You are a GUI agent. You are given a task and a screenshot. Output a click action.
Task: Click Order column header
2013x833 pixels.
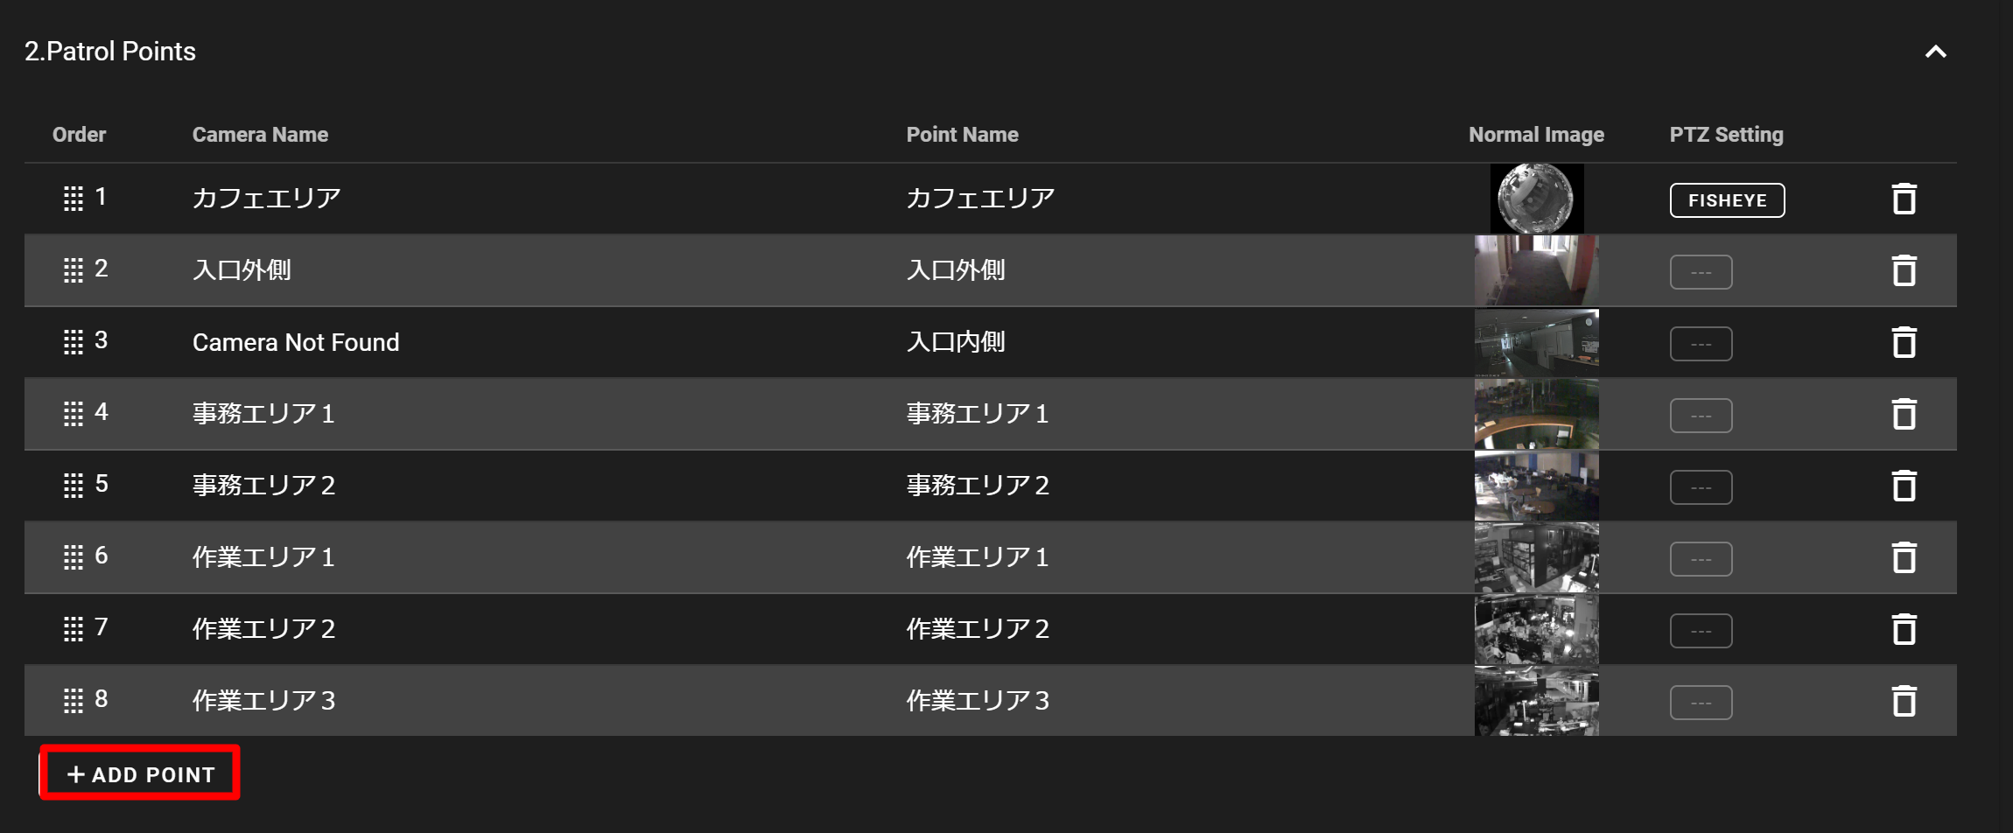point(79,135)
